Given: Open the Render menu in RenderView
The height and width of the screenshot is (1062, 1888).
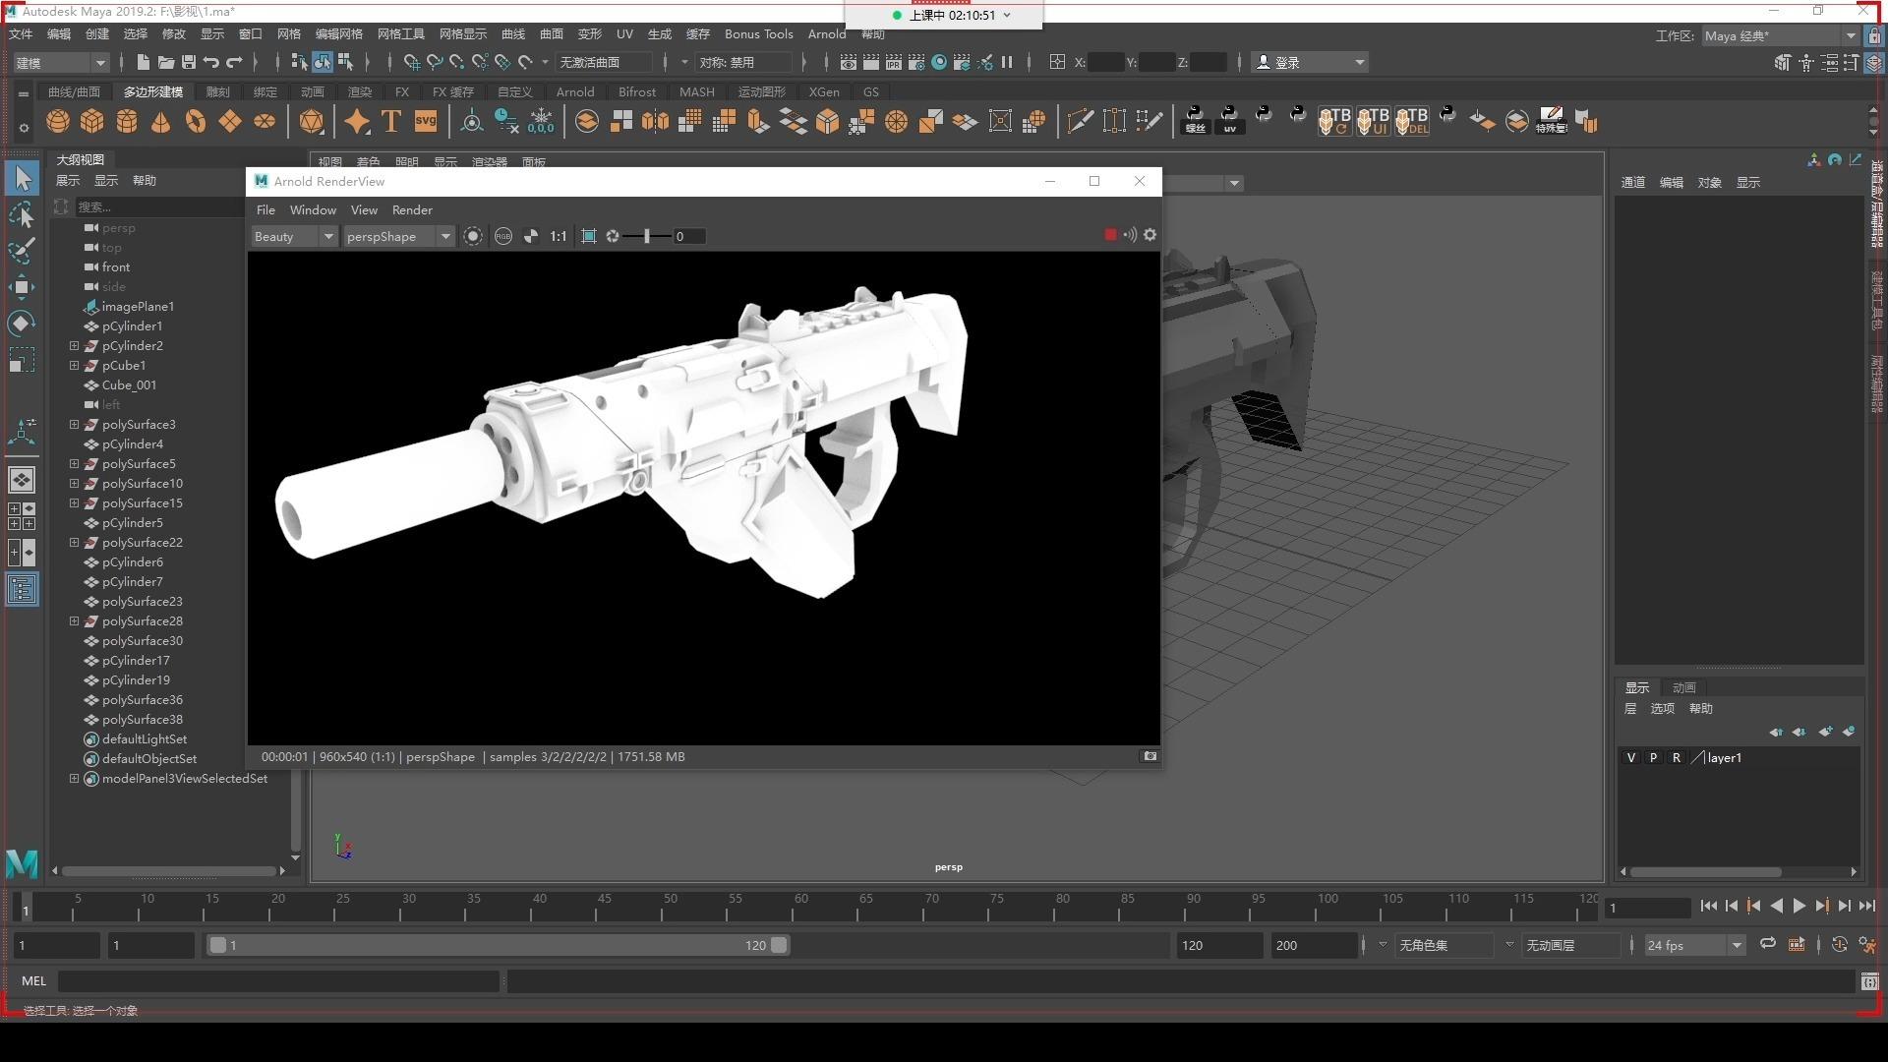Looking at the screenshot, I should (x=411, y=210).
